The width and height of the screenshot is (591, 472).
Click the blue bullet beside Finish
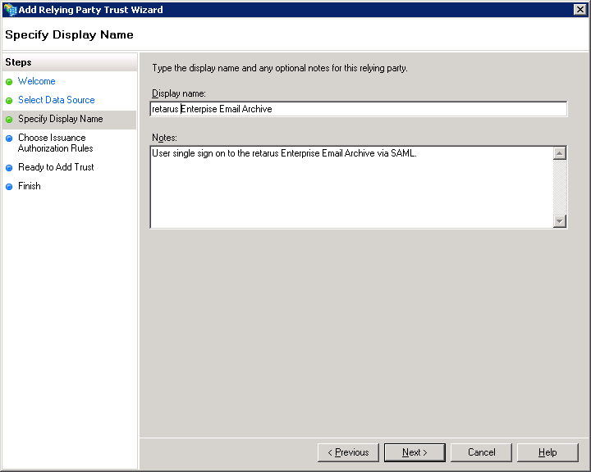point(9,186)
